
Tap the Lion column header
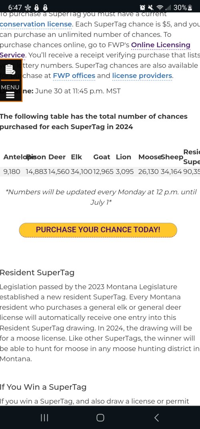123,157
